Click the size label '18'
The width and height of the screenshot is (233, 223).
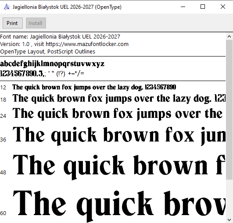[x=3, y=100]
